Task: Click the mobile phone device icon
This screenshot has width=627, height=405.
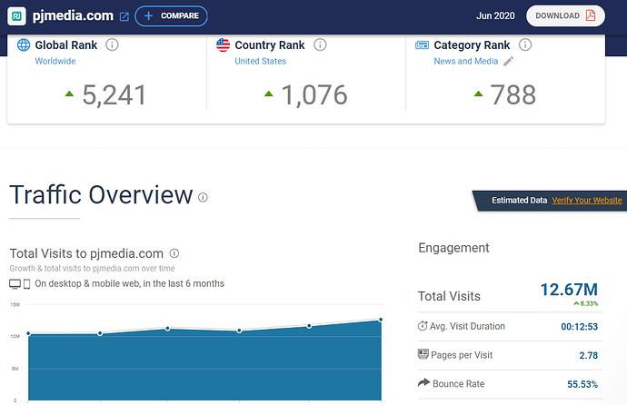Action: [x=26, y=284]
